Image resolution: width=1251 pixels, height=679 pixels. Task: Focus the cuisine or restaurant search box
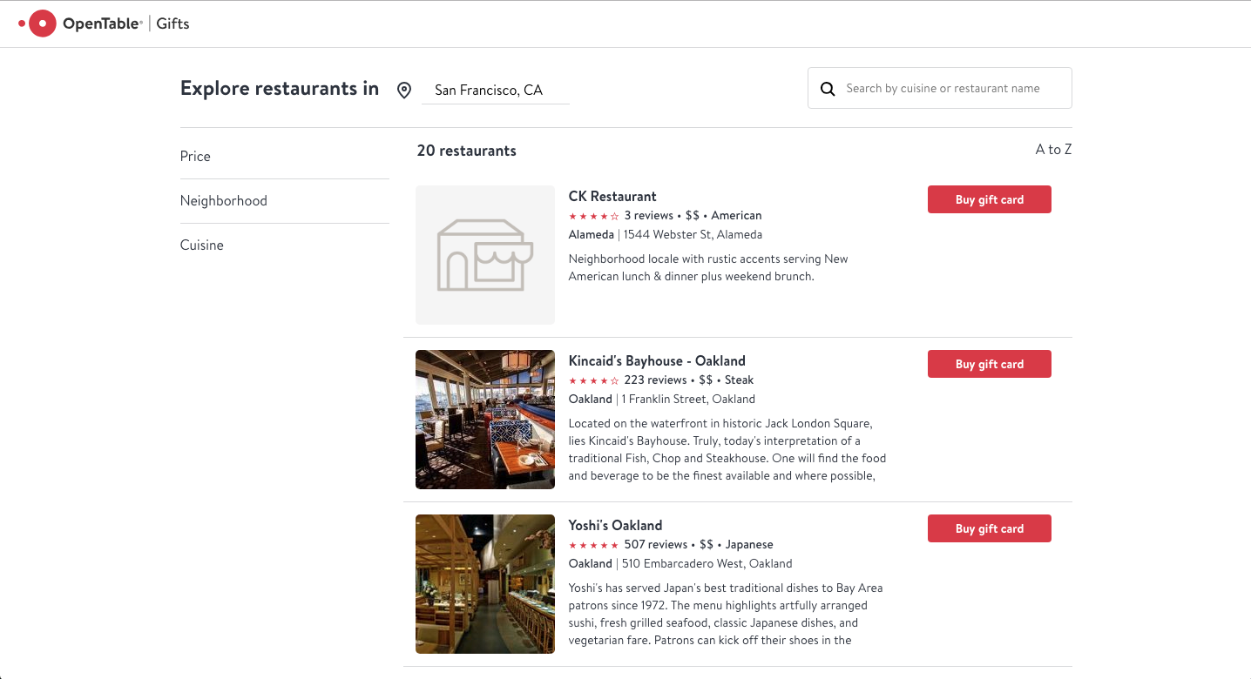click(940, 88)
